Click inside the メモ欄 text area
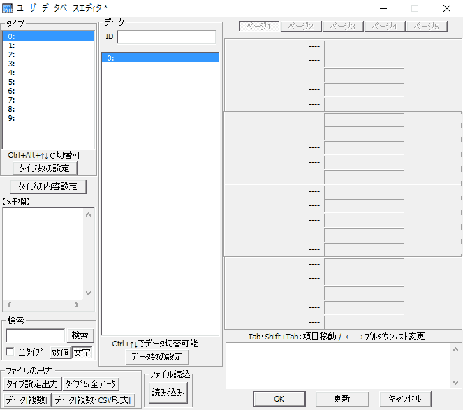The image size is (463, 410). click(x=43, y=254)
